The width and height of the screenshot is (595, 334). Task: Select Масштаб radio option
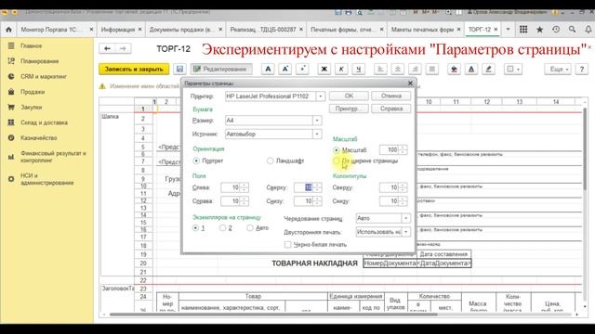pyautogui.click(x=337, y=150)
